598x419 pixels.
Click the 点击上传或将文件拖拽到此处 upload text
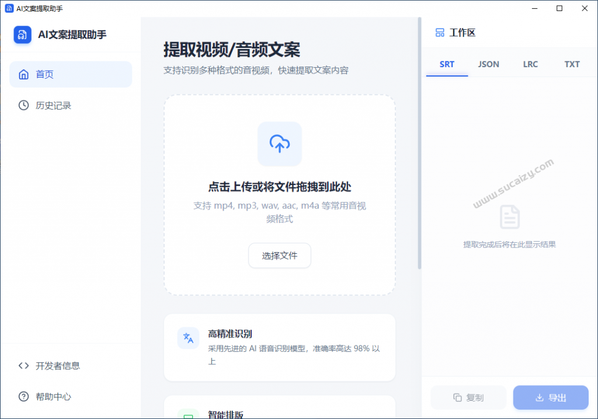coord(280,187)
